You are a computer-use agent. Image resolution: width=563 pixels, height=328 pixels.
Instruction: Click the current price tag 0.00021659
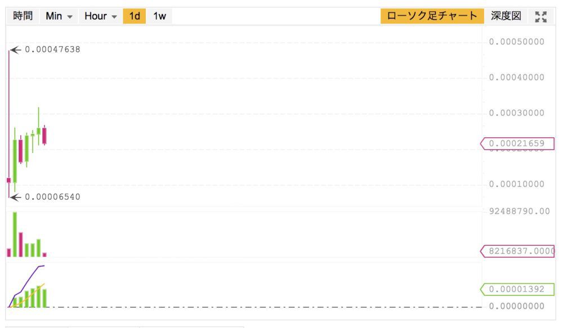[x=516, y=143]
